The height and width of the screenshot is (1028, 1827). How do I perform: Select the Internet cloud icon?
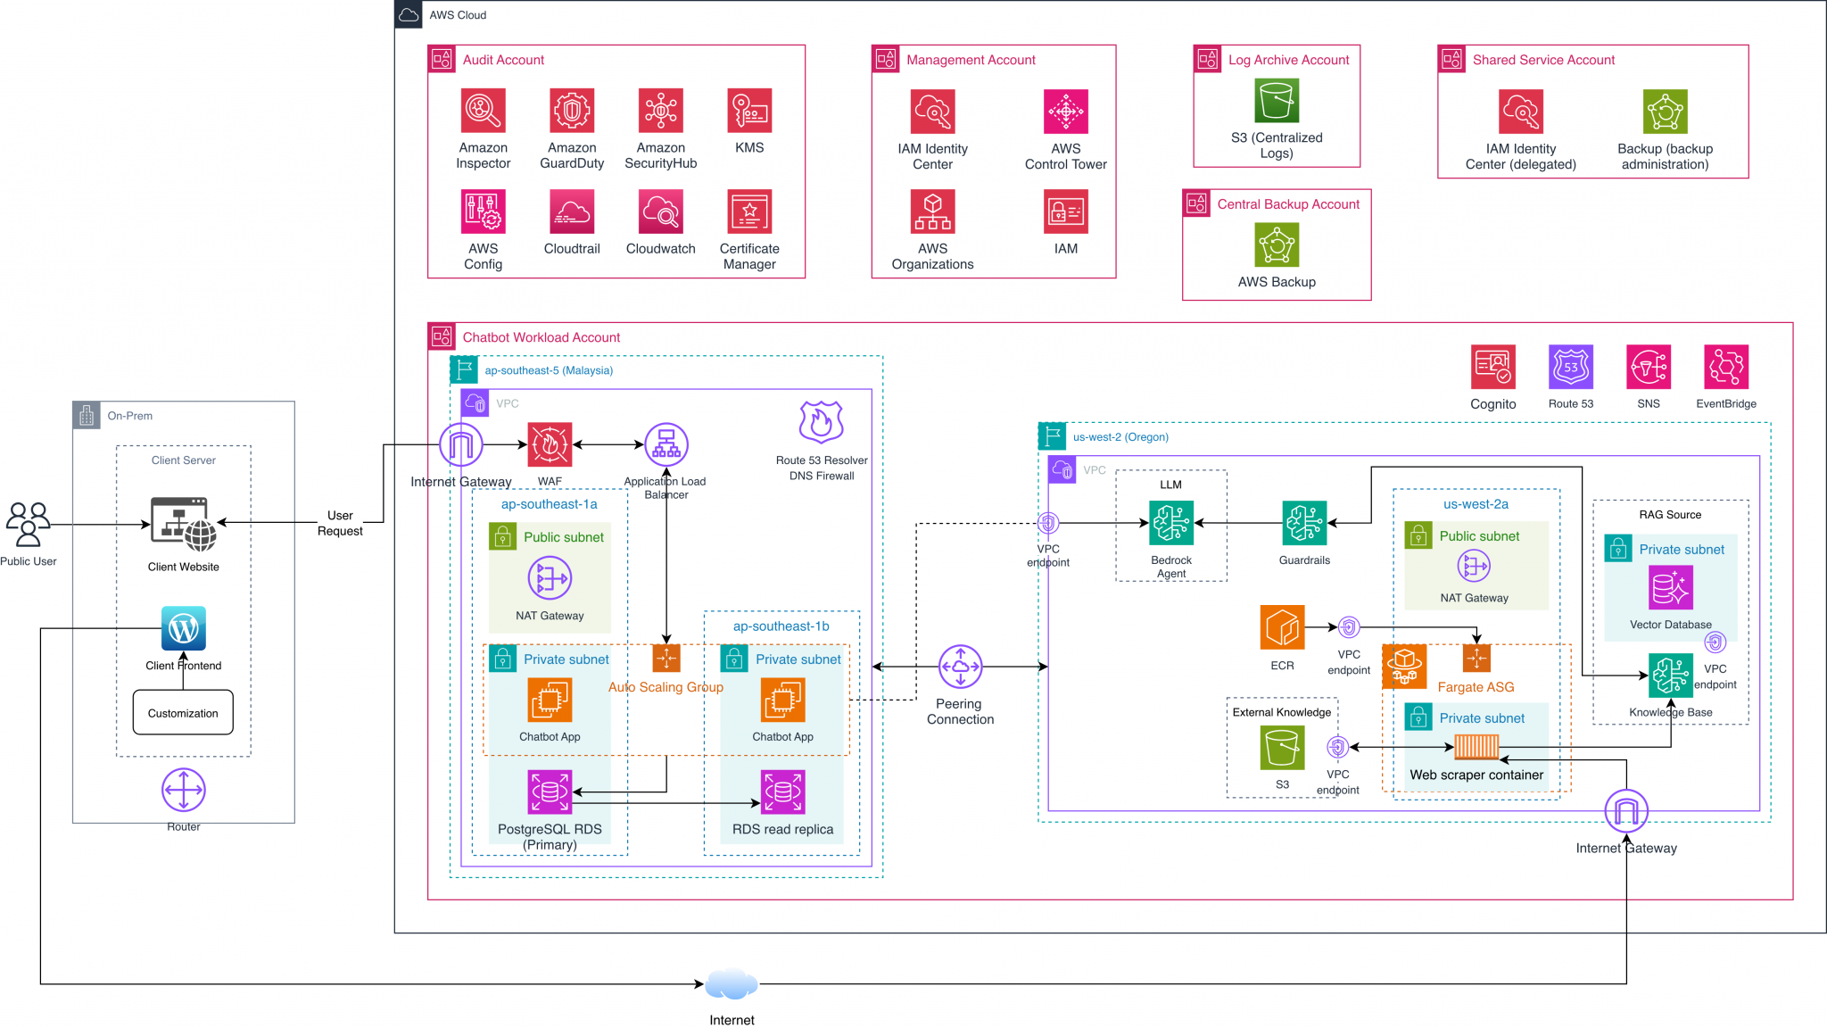pyautogui.click(x=732, y=985)
